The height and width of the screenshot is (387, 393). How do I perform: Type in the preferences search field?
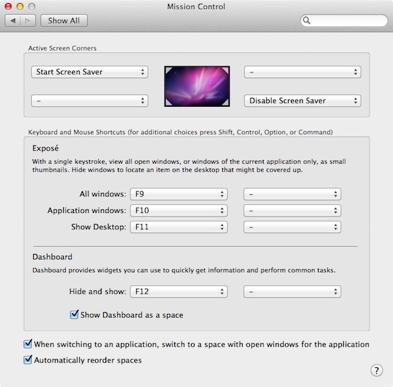[347, 21]
